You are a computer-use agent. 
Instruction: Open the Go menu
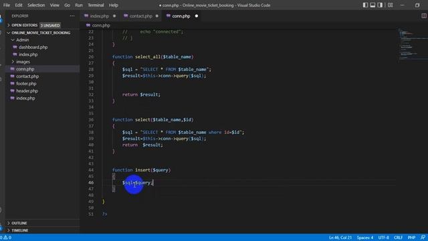67,5
